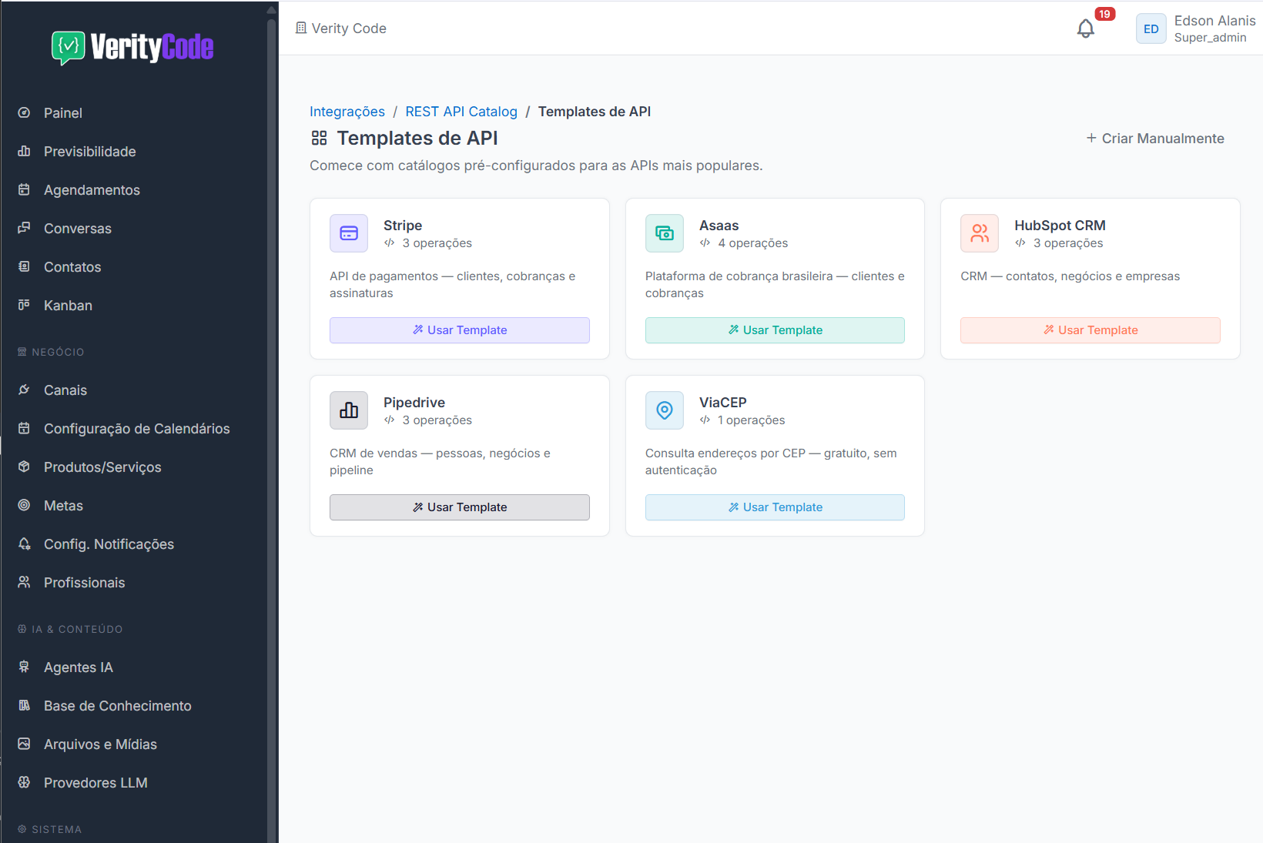Click the Kanban board icon in sidebar
The width and height of the screenshot is (1263, 843).
(24, 305)
